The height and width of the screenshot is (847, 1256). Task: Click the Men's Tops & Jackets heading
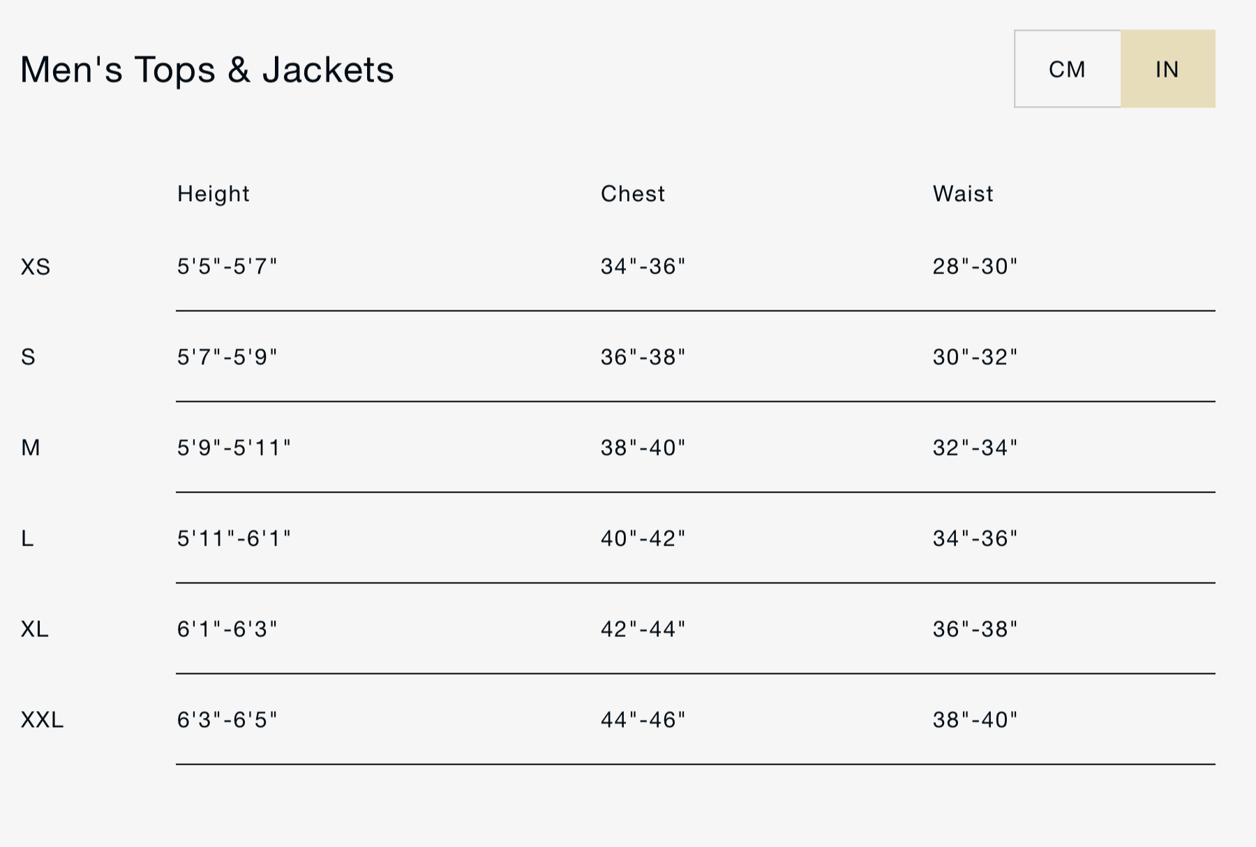(x=207, y=70)
